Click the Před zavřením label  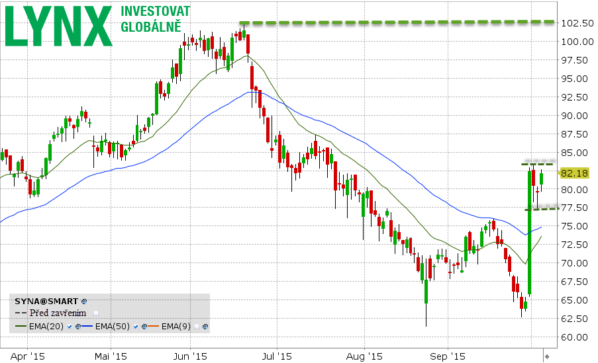pos(58,313)
